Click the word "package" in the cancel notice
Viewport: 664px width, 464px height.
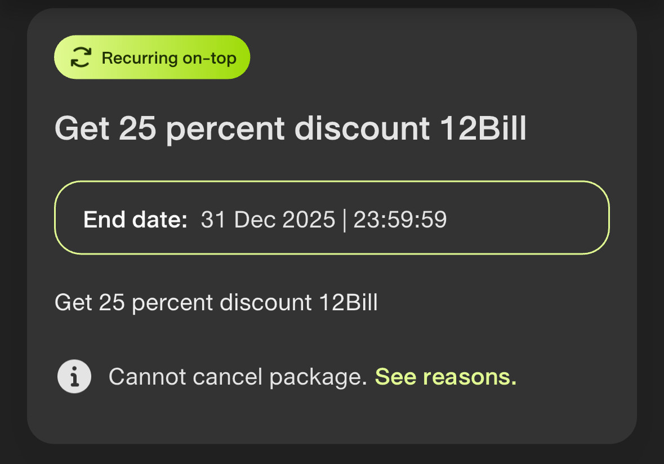click(x=315, y=378)
